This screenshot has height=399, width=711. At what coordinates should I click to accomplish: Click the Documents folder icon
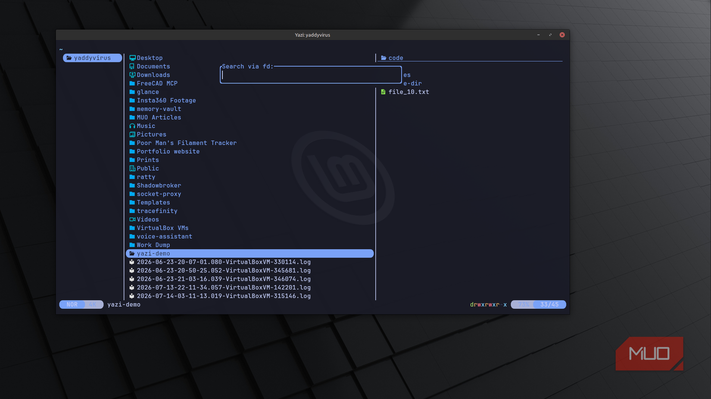[x=132, y=66]
